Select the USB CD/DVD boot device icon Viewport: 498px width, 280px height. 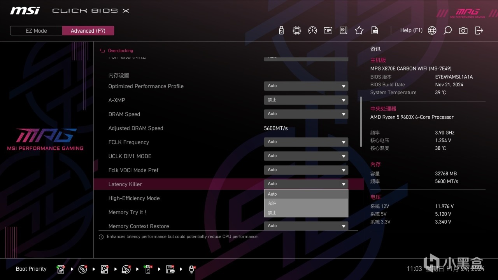click(x=126, y=269)
